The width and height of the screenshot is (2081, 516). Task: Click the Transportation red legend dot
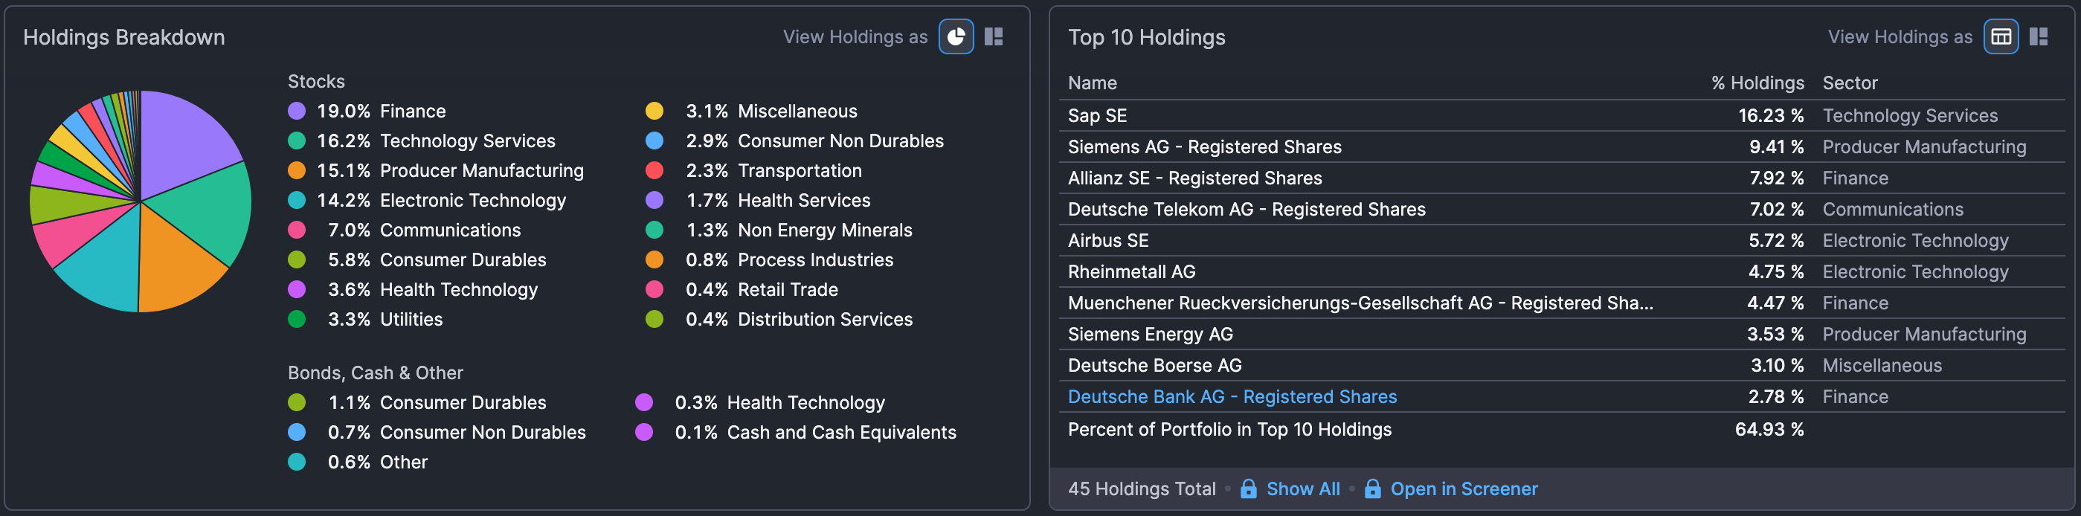tap(654, 171)
